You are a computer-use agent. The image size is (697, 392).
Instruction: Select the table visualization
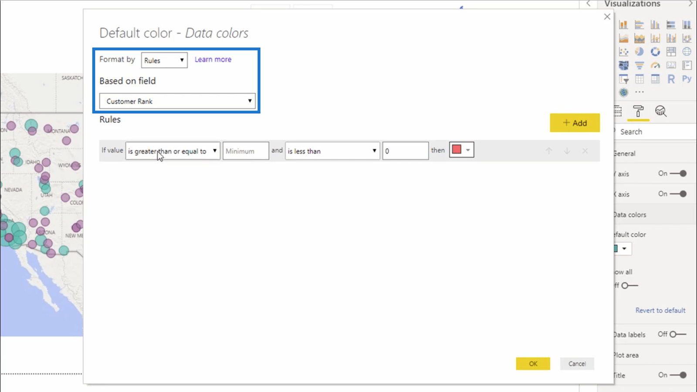pyautogui.click(x=639, y=79)
